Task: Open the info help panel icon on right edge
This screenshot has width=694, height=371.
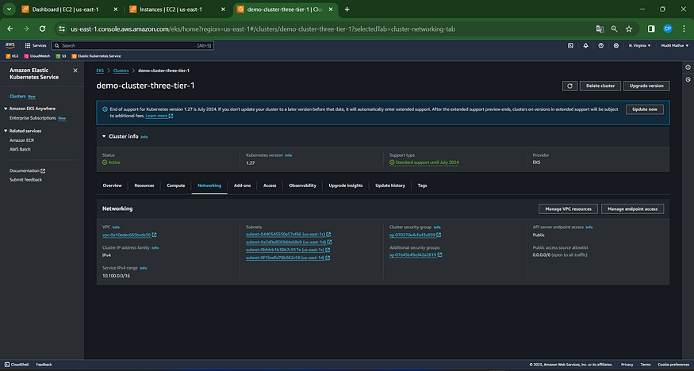Action: [x=688, y=67]
